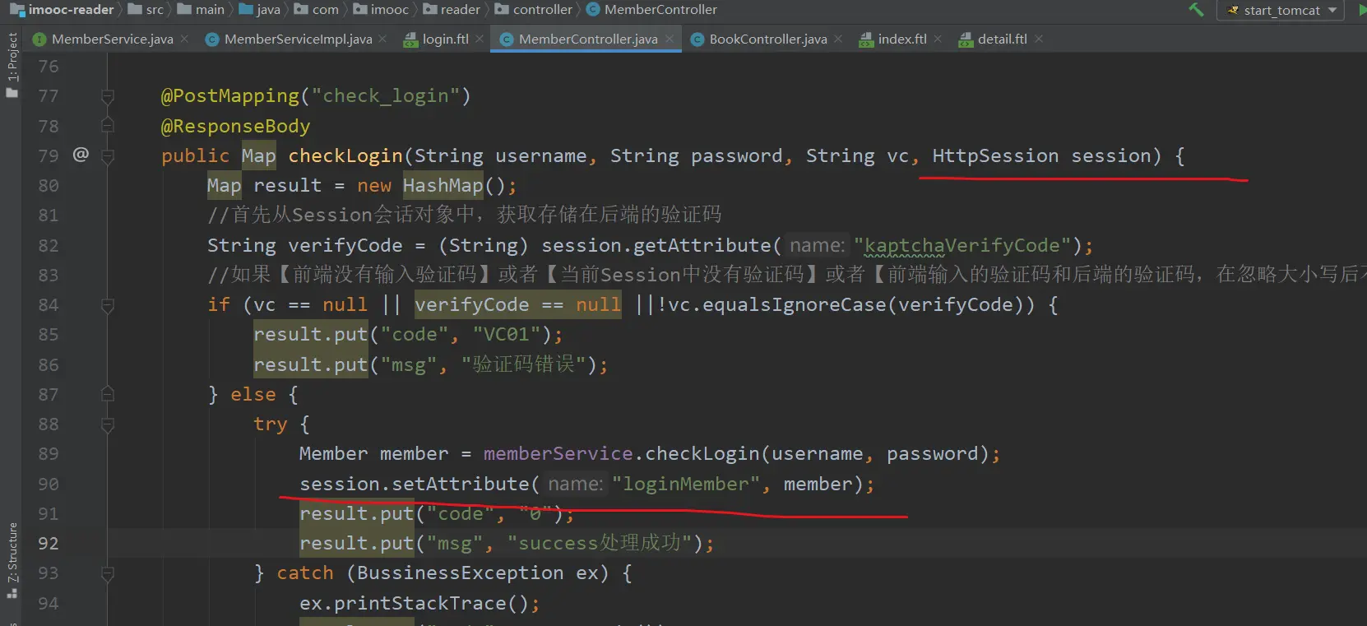Select the controller folder in breadcrumb
1367x626 pixels.
click(542, 10)
